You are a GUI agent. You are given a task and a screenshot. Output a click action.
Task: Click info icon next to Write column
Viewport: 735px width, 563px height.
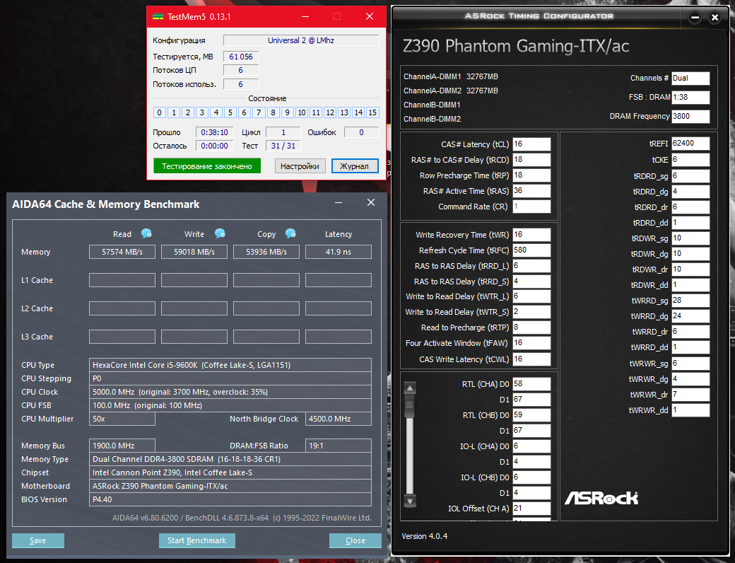click(x=220, y=233)
